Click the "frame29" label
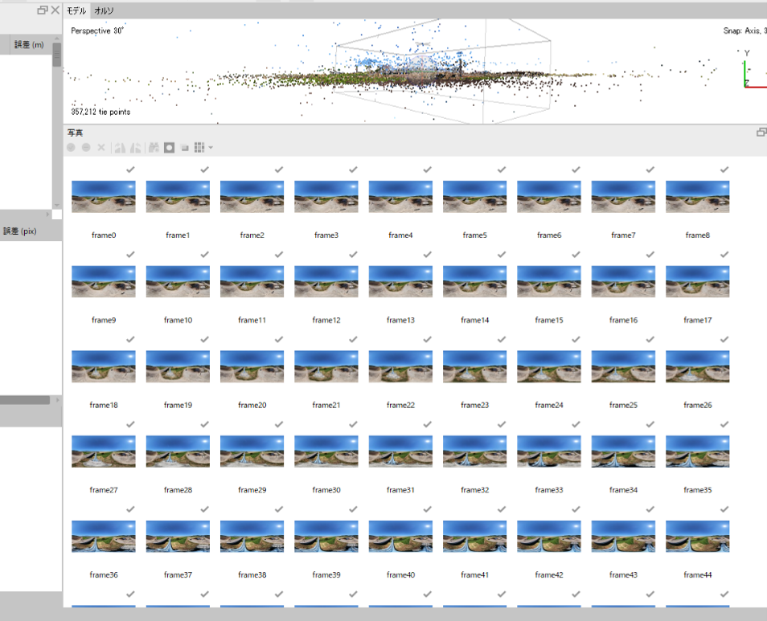767x621 pixels. pyautogui.click(x=252, y=490)
